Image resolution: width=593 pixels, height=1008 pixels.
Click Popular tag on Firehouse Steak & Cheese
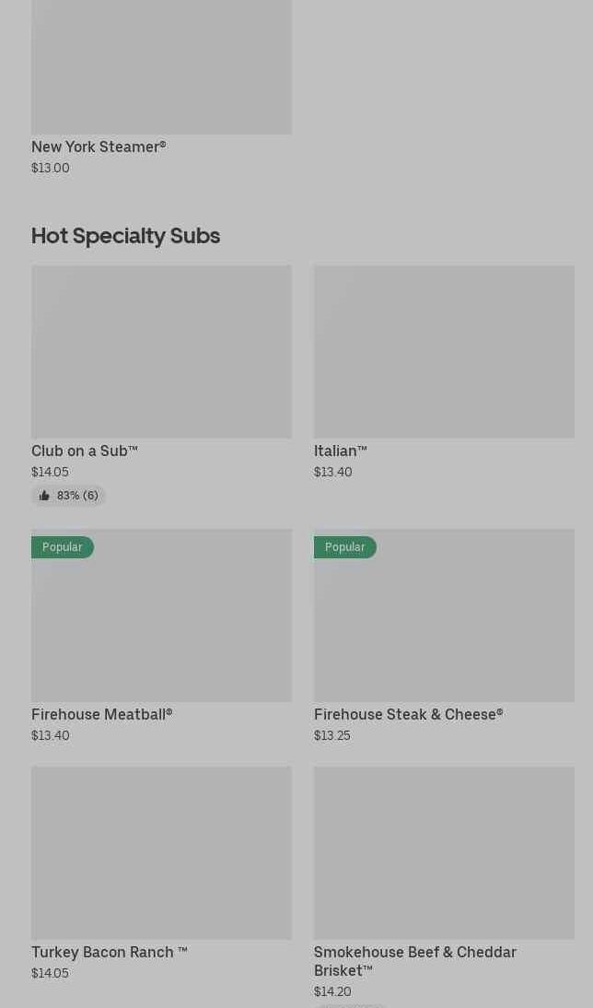(345, 547)
